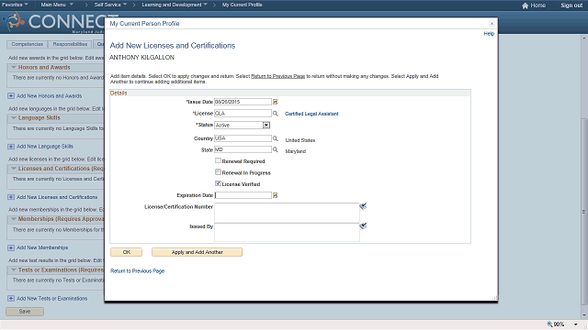Collapse the Licenses and Certifications section

pyautogui.click(x=14, y=169)
